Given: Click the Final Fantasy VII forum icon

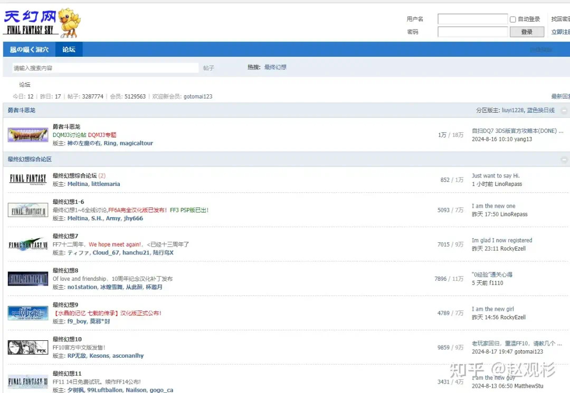Looking at the screenshot, I should pyautogui.click(x=28, y=244).
